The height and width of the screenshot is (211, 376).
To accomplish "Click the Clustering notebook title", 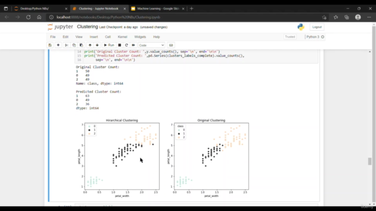I will (88, 27).
